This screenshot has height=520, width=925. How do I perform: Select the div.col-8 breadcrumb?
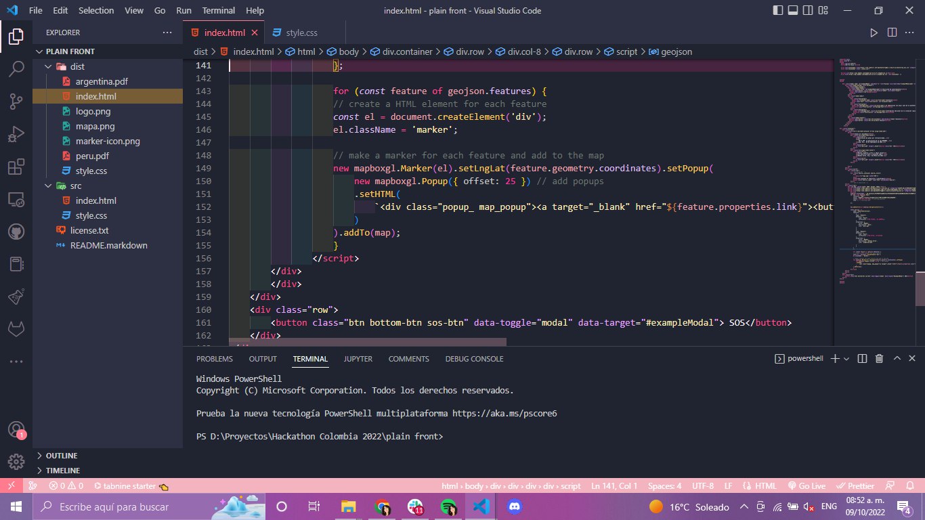click(518, 51)
